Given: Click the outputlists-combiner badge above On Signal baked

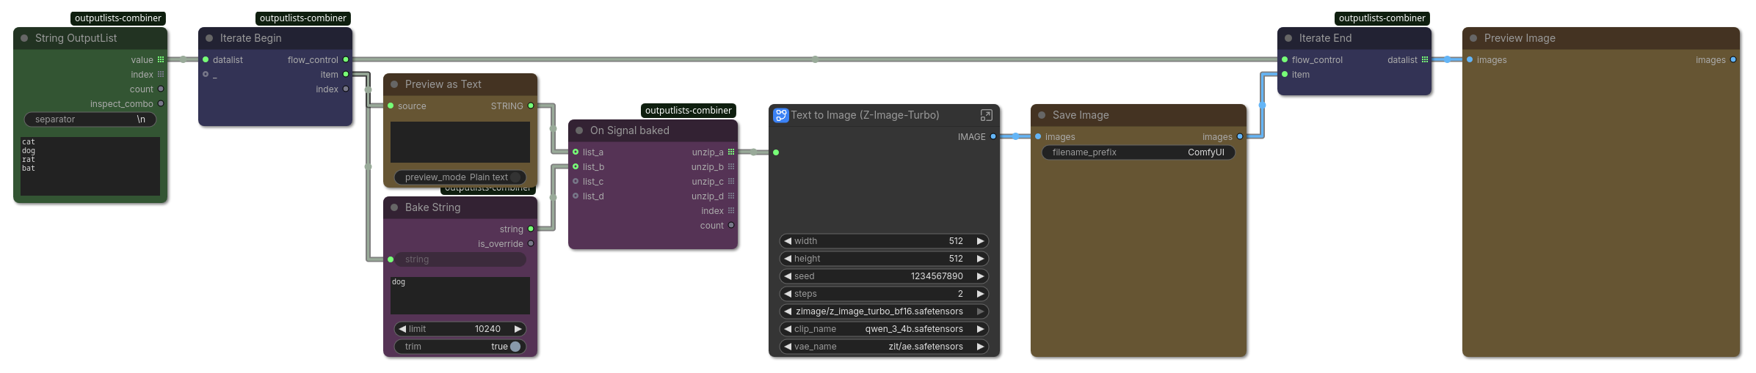Looking at the screenshot, I should (688, 111).
